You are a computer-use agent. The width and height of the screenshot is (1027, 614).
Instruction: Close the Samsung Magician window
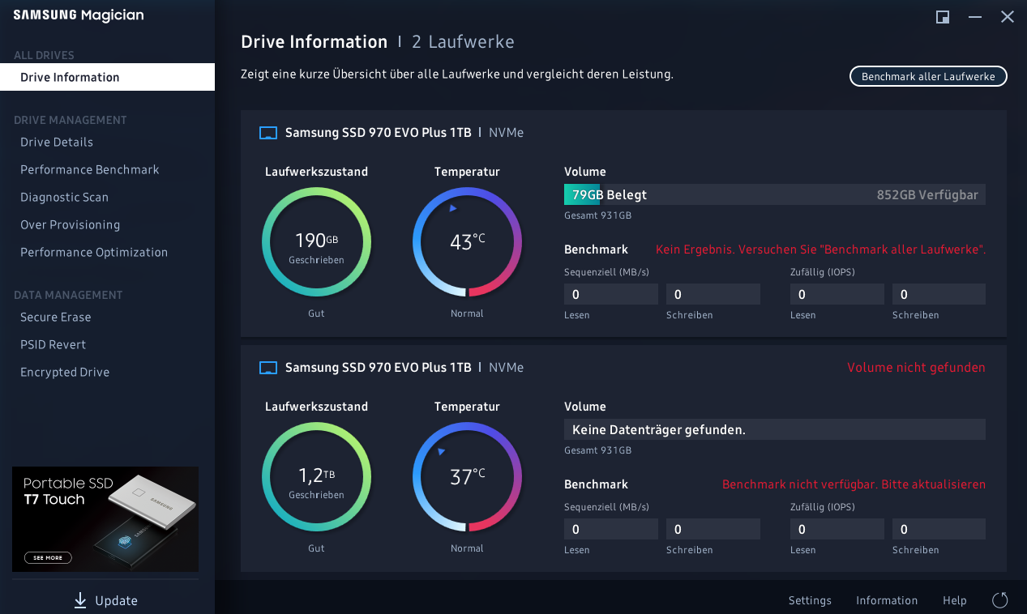pos(1008,17)
